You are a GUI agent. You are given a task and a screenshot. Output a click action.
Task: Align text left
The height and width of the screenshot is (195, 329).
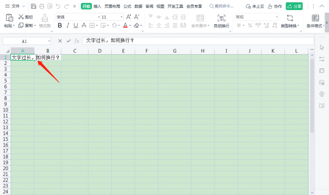(x=151, y=26)
